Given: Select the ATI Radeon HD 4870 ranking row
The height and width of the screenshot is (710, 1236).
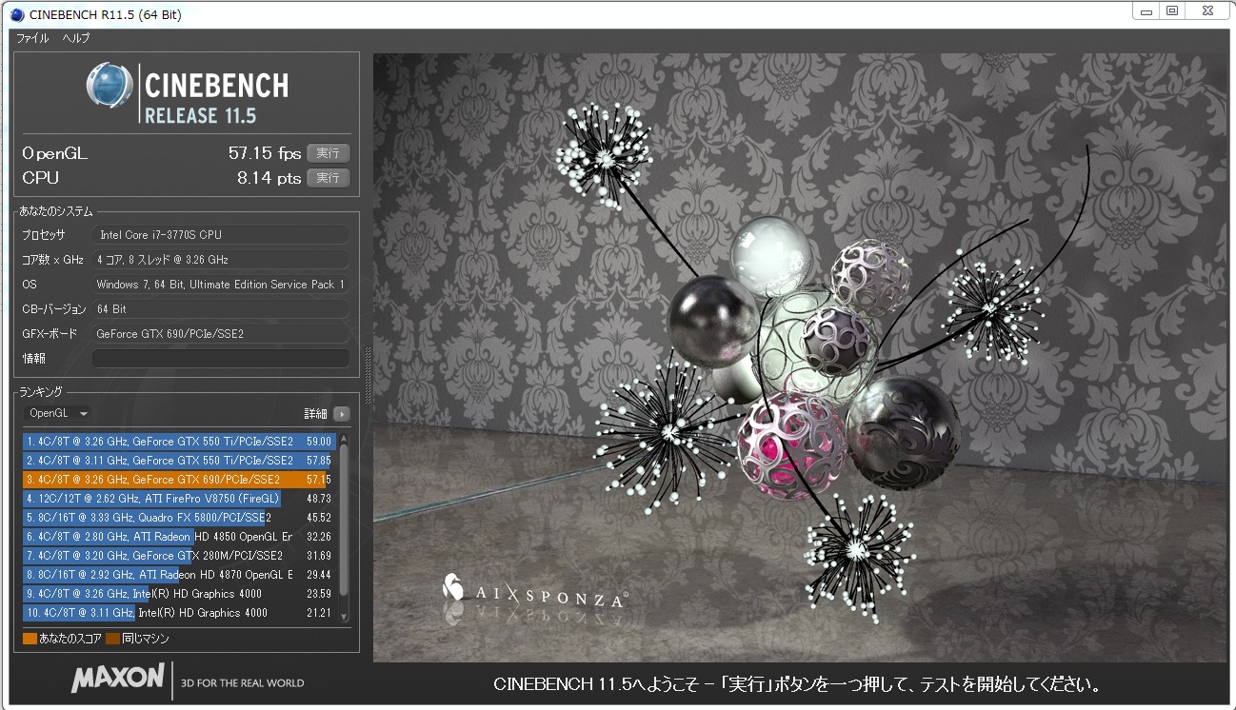Looking at the screenshot, I should [x=179, y=575].
